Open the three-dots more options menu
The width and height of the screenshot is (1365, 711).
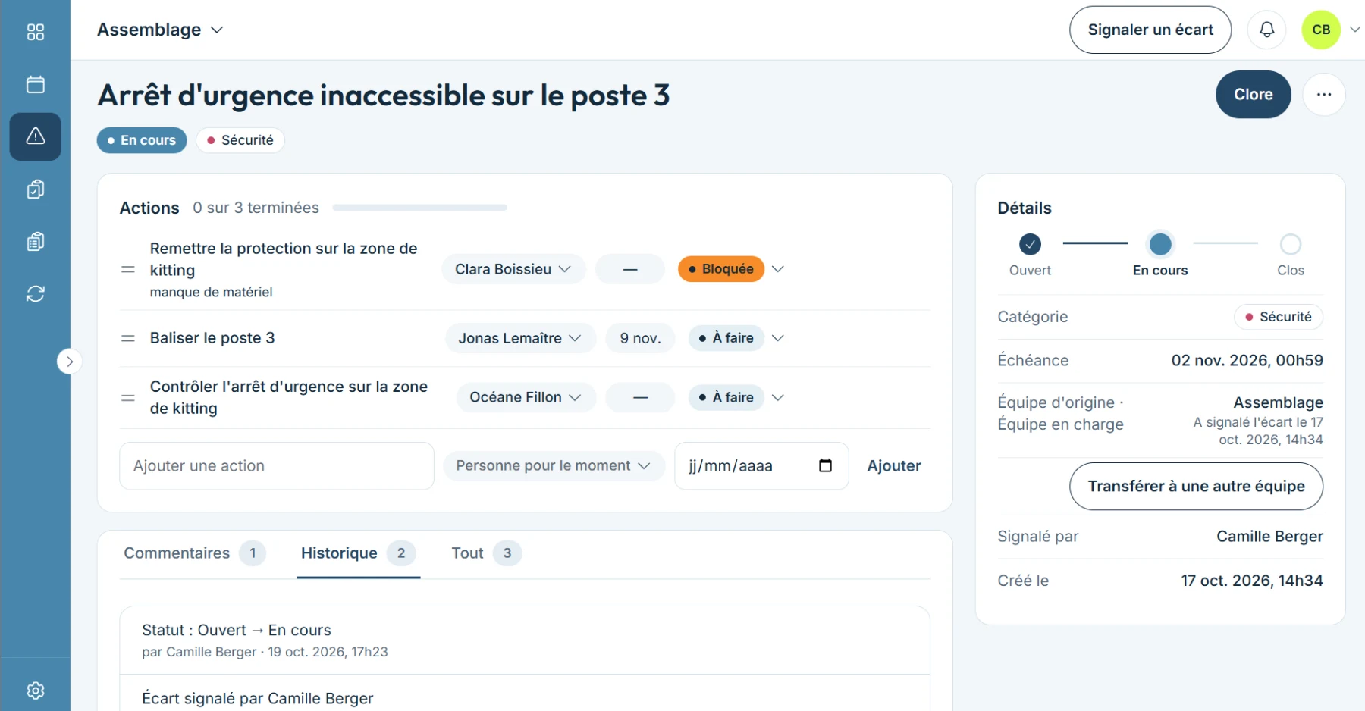coord(1324,95)
